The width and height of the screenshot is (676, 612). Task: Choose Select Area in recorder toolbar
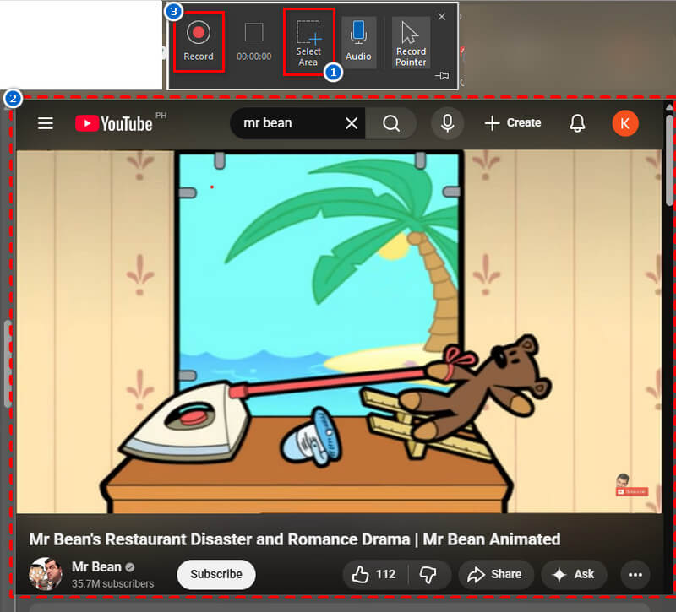308,43
